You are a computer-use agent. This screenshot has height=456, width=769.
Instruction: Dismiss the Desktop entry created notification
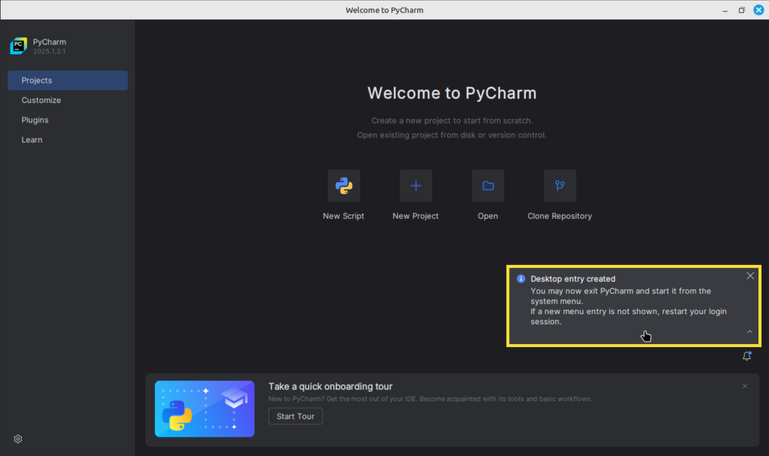tap(750, 275)
